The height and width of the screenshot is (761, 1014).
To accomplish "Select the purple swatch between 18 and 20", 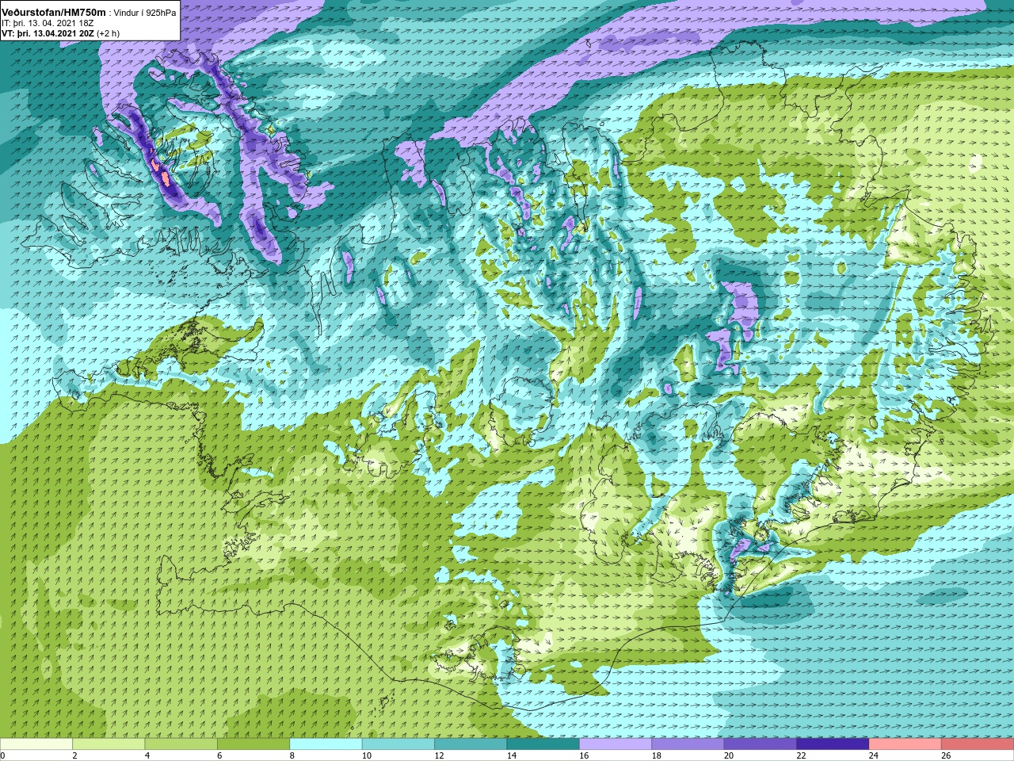I will 688,744.
